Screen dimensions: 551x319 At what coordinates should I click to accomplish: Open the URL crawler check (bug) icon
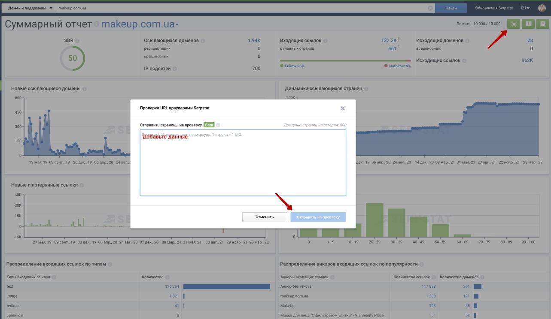click(x=513, y=24)
